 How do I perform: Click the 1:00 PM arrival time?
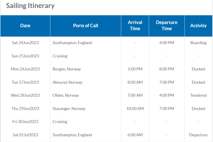(x=135, y=69)
